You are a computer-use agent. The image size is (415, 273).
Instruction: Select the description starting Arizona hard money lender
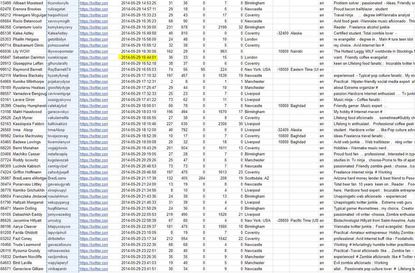point(373,178)
